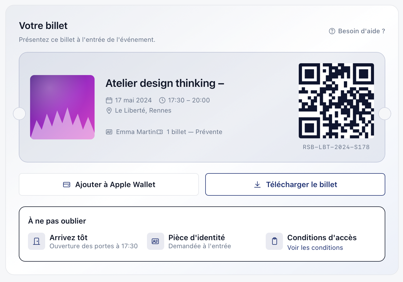The image size is (403, 282).
Task: Add the ticket to Apple Wallet
Action: (x=109, y=184)
